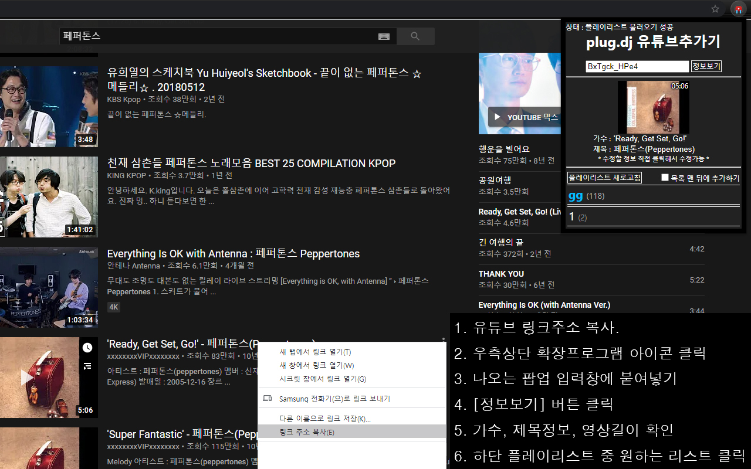Screen dimensions: 751x469
Task: Select 링크 주소 복사 in context menu
Action: (x=352, y=432)
